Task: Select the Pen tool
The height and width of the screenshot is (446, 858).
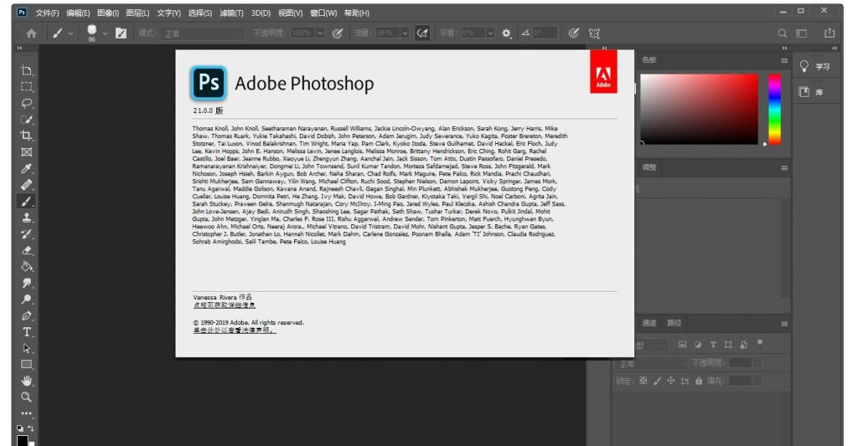Action: click(x=26, y=316)
